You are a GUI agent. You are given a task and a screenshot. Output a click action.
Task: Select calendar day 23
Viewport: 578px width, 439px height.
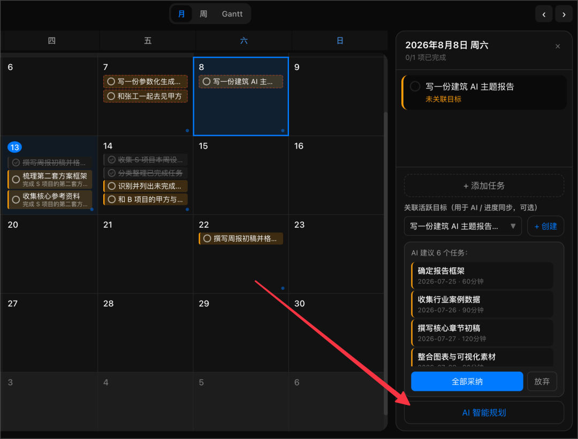pyautogui.click(x=336, y=254)
